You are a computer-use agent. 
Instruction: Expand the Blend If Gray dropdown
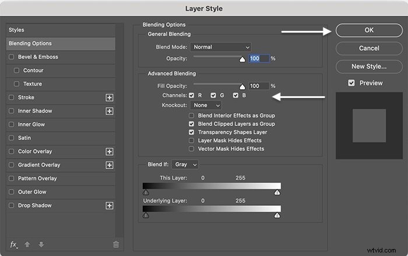(185, 164)
